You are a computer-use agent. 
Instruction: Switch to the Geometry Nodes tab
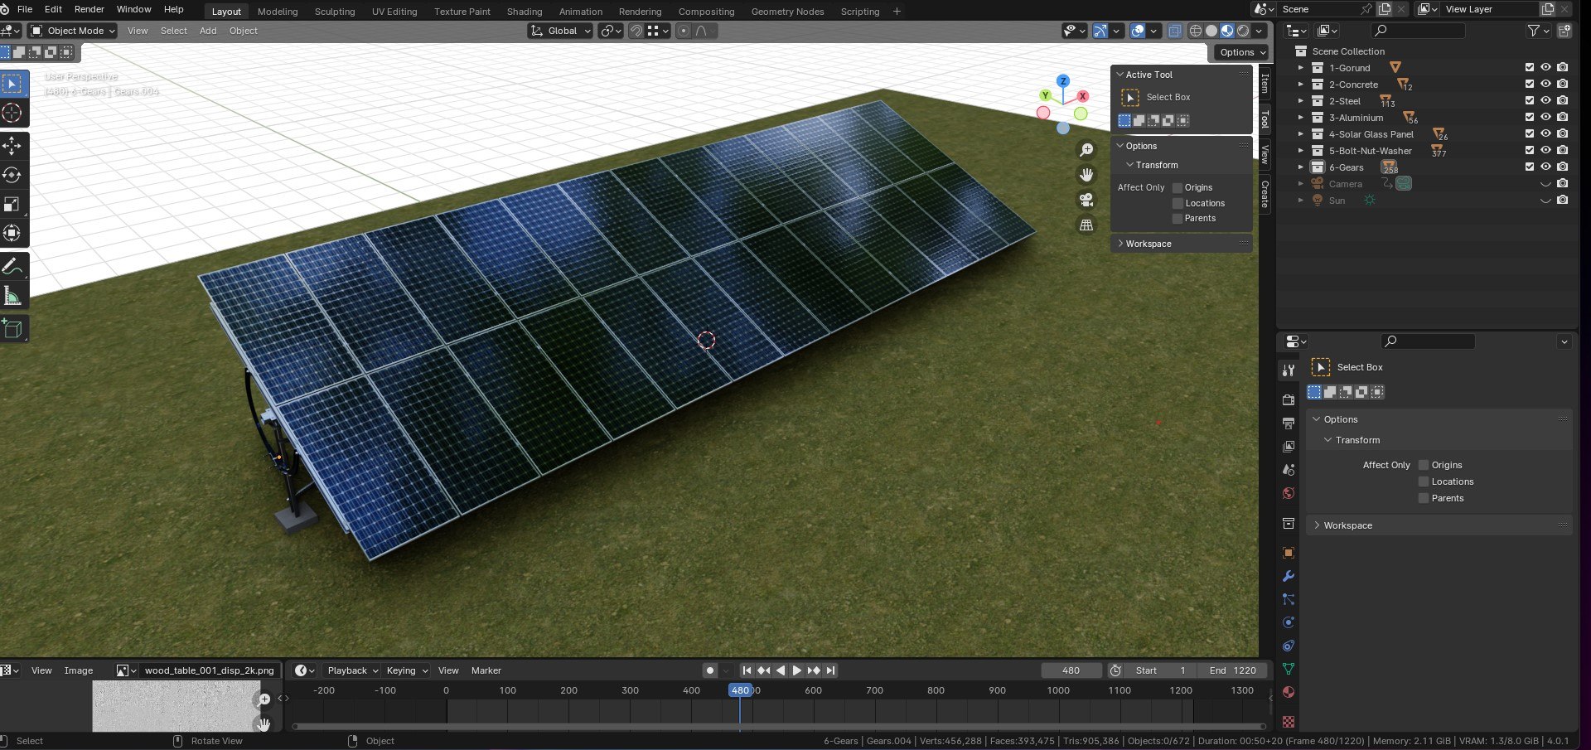point(787,12)
